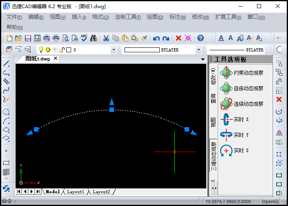Expand more draw tools chevron

click(x=6, y=179)
